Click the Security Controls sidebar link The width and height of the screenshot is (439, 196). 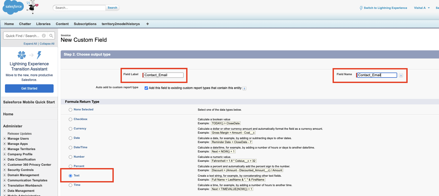[x=21, y=170]
